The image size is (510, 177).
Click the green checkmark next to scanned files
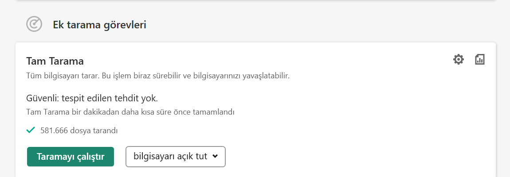[31, 130]
